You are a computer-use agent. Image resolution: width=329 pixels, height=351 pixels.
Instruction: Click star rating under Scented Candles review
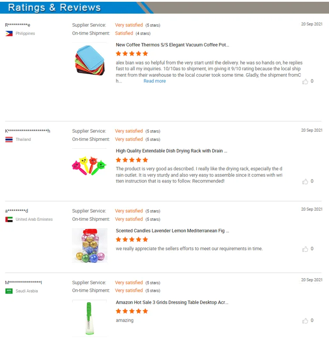(x=132, y=240)
